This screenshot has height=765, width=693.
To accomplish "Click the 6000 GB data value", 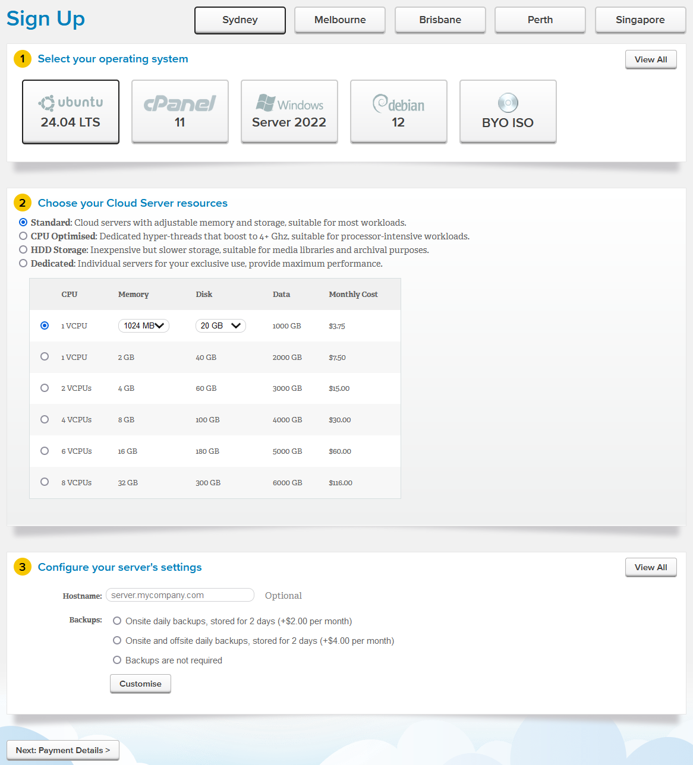I will pos(288,483).
